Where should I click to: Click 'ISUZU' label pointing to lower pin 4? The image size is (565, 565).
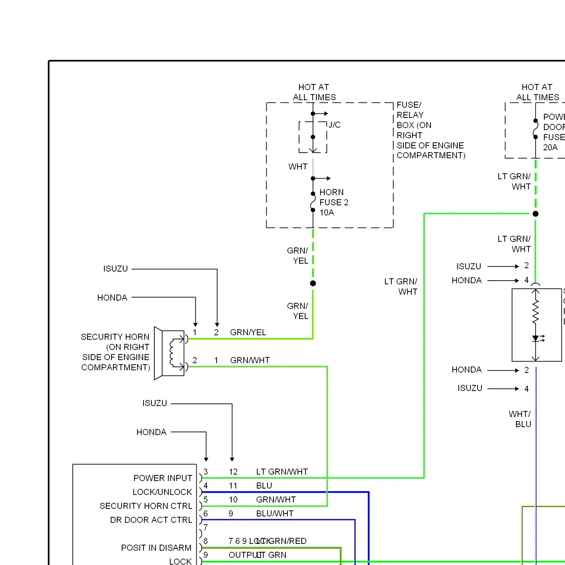coord(470,388)
